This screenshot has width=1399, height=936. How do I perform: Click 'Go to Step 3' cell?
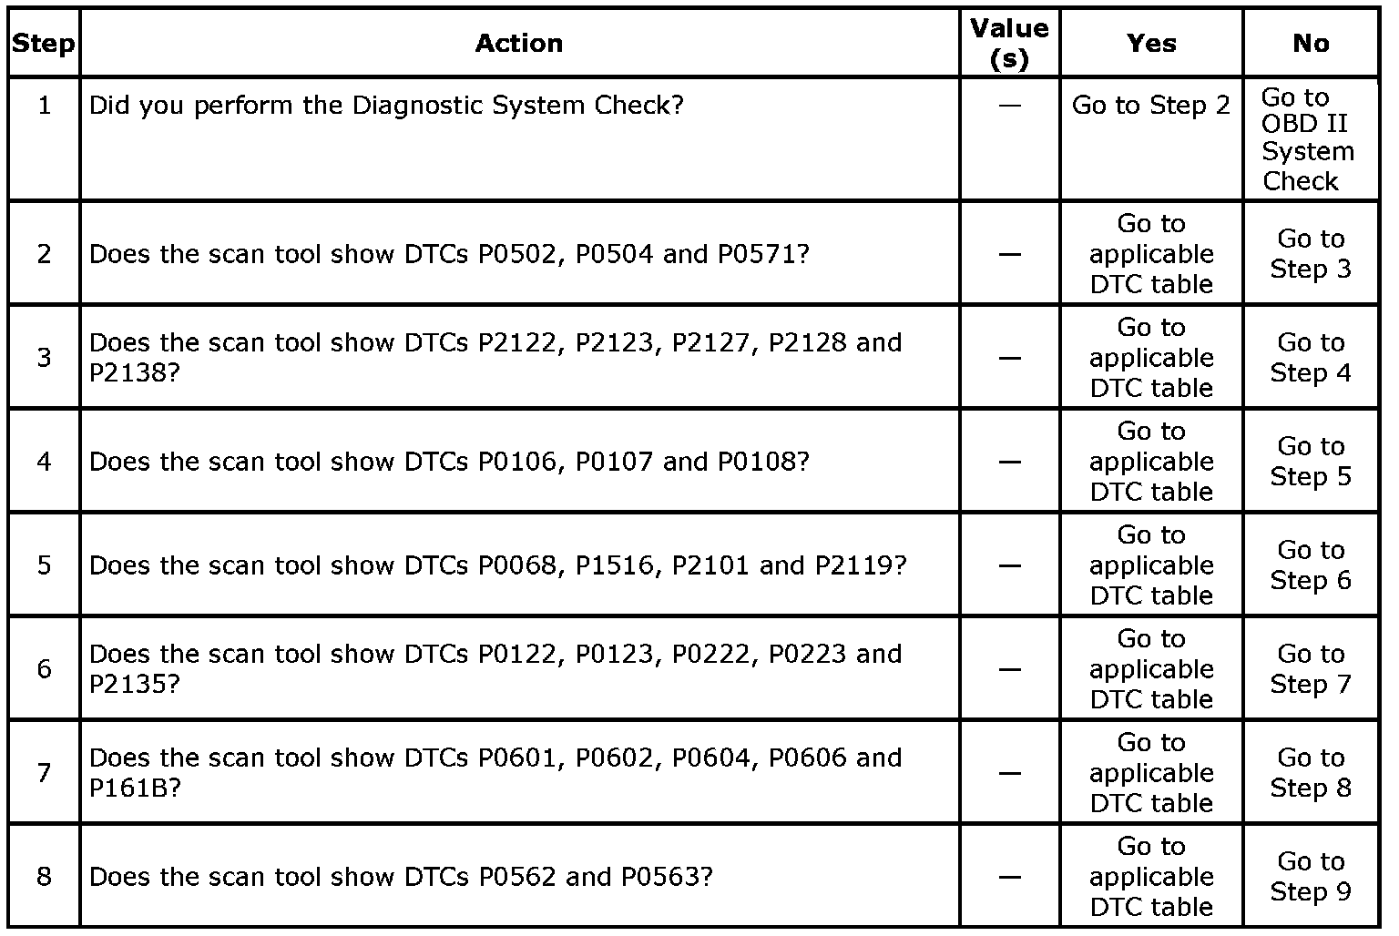pyautogui.click(x=1311, y=254)
